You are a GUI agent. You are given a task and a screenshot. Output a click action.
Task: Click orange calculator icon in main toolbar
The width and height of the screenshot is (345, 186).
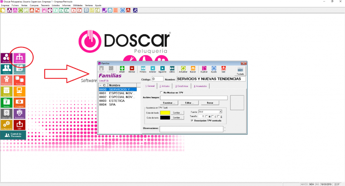[x=116, y=10]
